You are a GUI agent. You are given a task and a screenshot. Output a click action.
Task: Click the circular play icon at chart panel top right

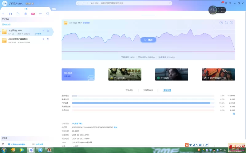click(x=221, y=23)
